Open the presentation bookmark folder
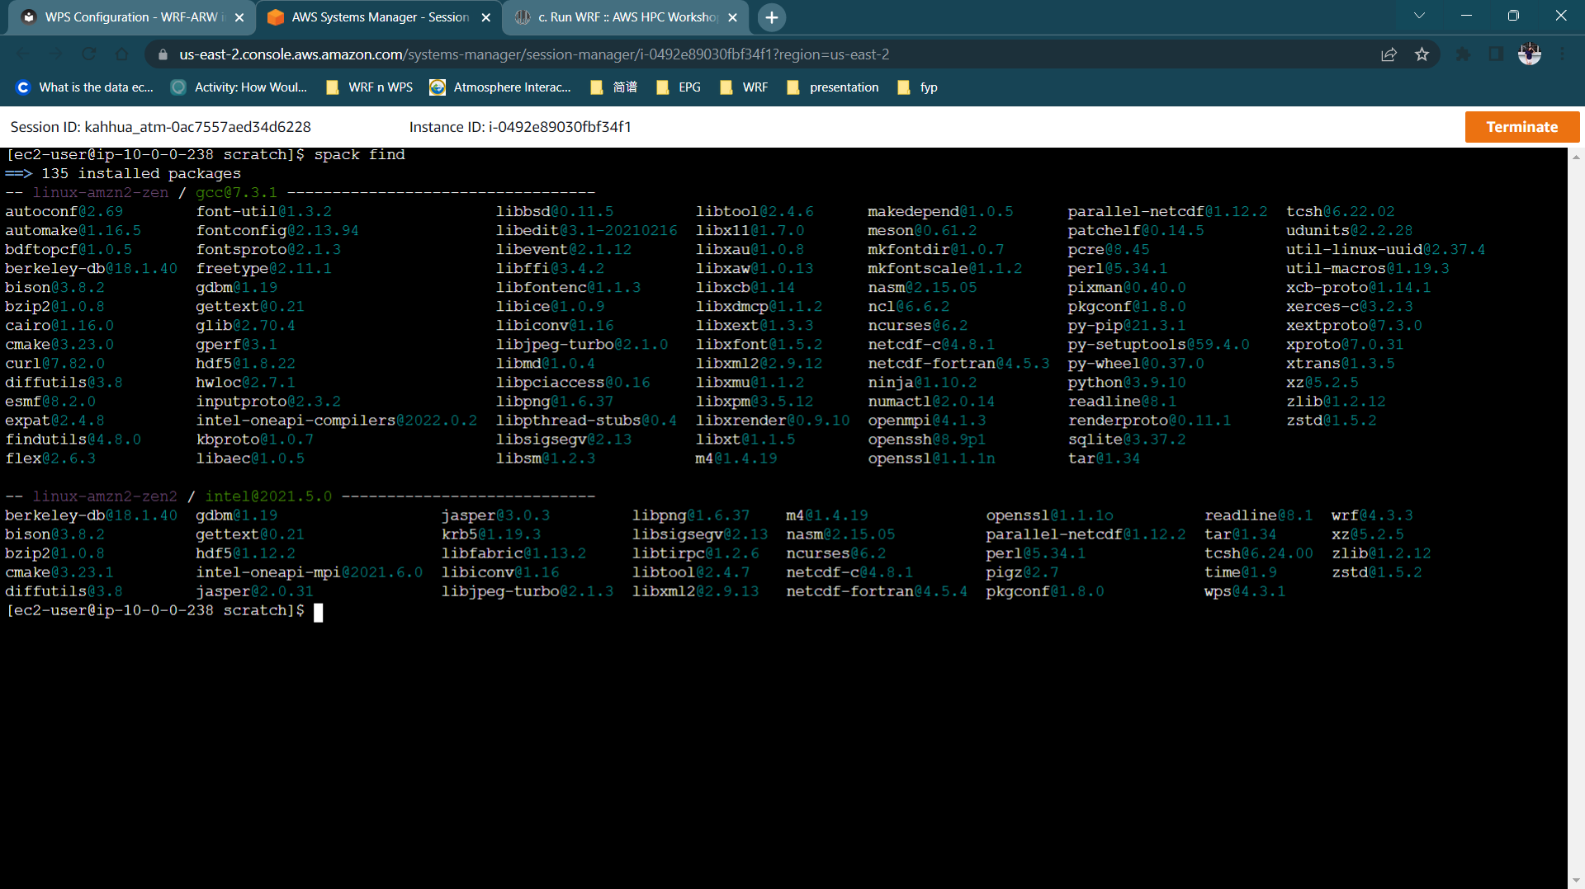 pos(833,87)
